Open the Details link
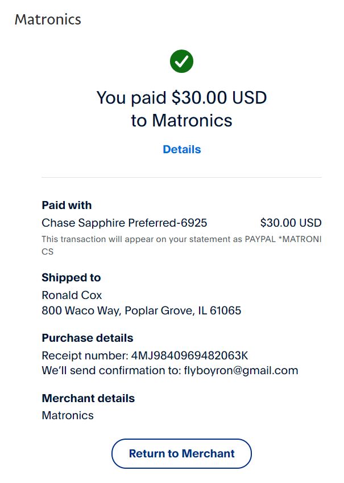This screenshot has height=483, width=344. click(181, 149)
